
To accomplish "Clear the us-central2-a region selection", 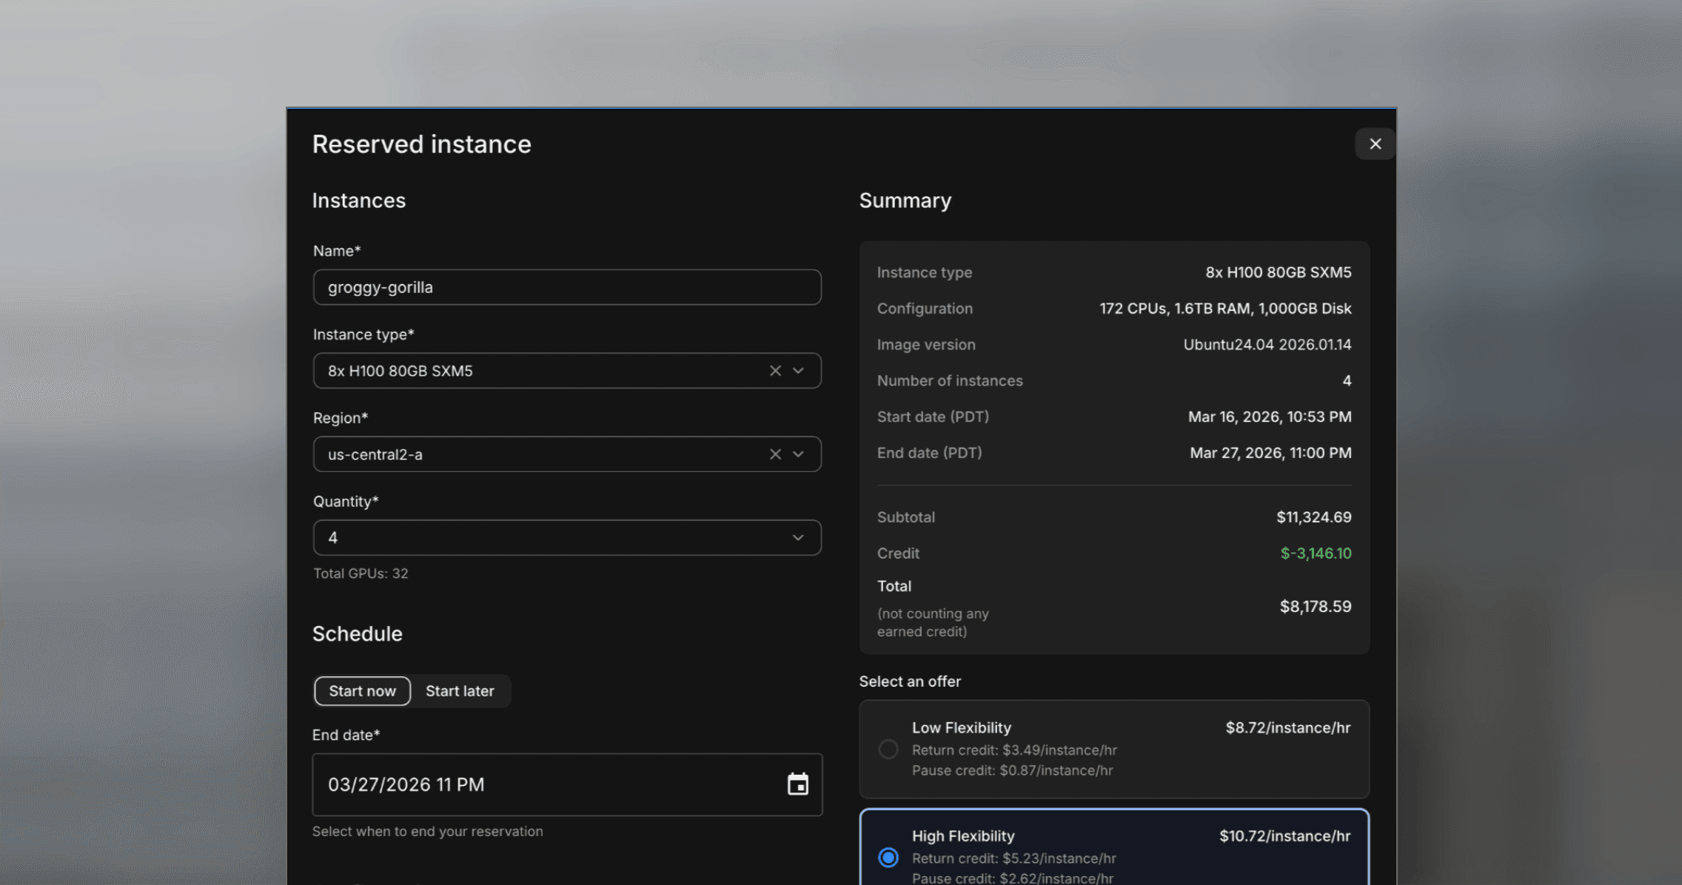I will pyautogui.click(x=774, y=454).
